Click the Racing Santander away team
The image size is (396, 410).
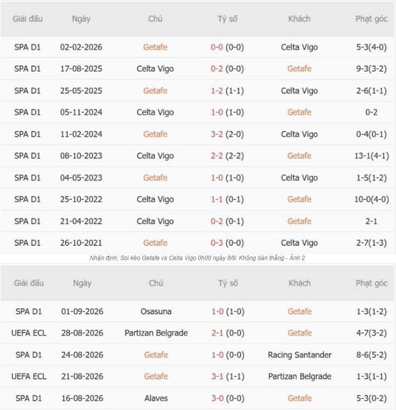(299, 355)
